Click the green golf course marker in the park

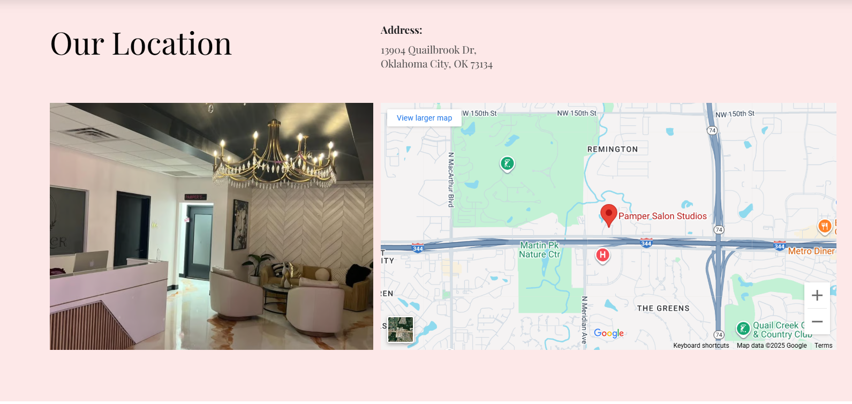(507, 164)
